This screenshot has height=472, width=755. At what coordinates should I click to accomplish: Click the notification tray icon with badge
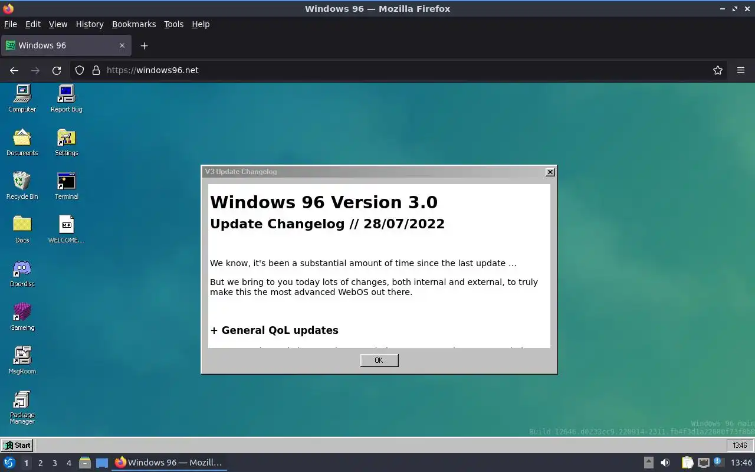click(718, 463)
